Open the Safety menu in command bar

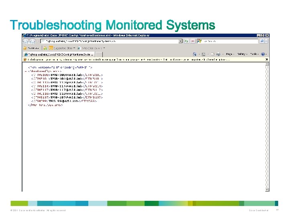point(242,54)
